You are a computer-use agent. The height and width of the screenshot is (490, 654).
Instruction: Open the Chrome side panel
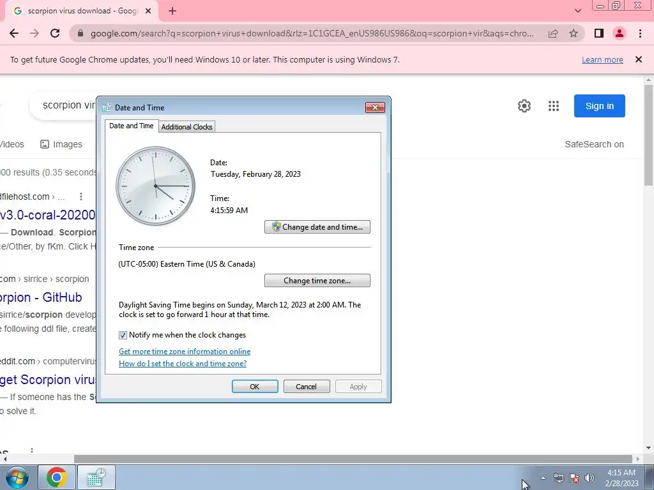599,33
